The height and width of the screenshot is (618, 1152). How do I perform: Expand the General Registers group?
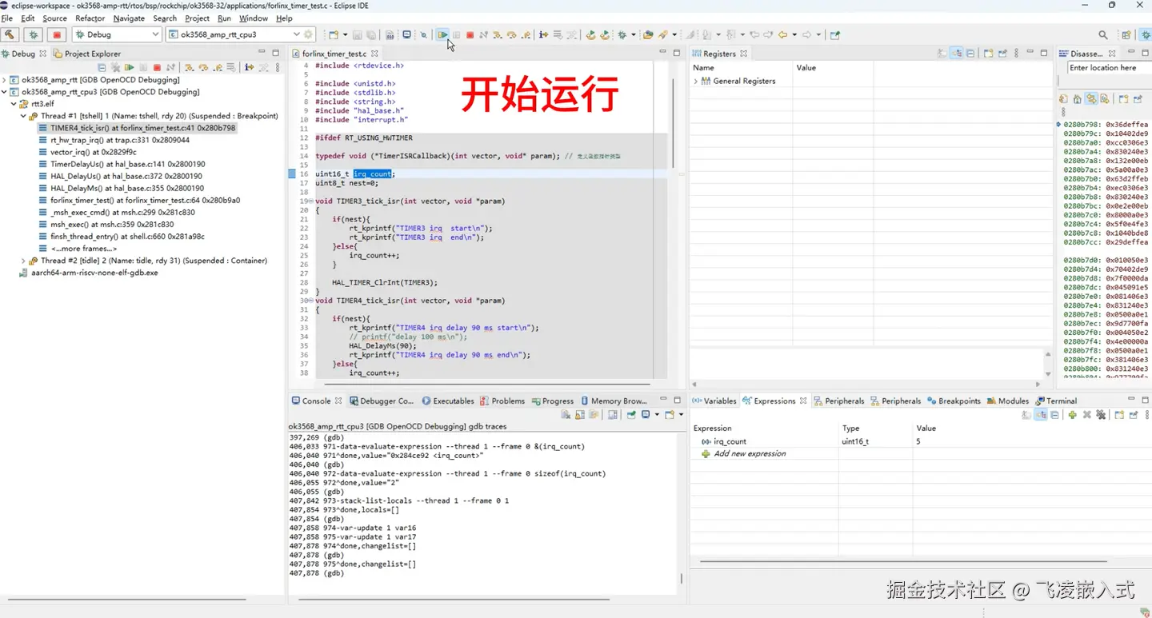tap(696, 81)
